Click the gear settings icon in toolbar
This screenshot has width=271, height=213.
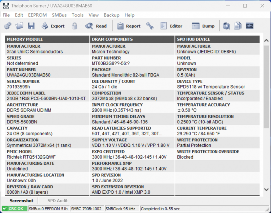click(x=8, y=26)
